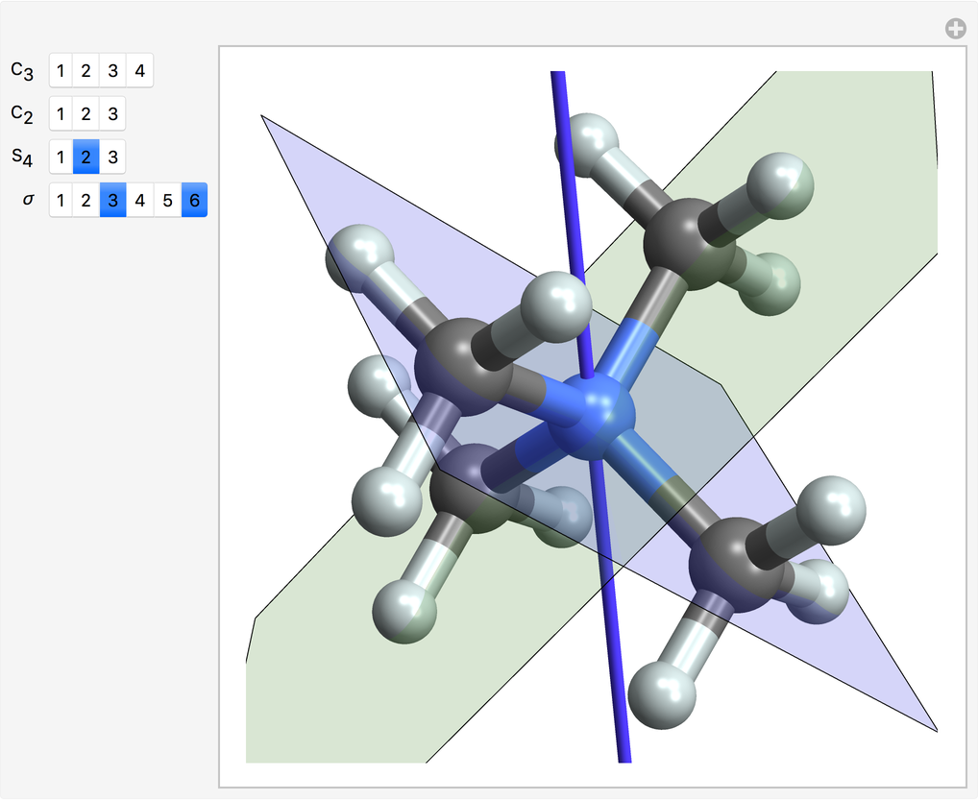This screenshot has width=978, height=801.
Task: Toggle C2 axis 2 button
Action: click(x=86, y=114)
